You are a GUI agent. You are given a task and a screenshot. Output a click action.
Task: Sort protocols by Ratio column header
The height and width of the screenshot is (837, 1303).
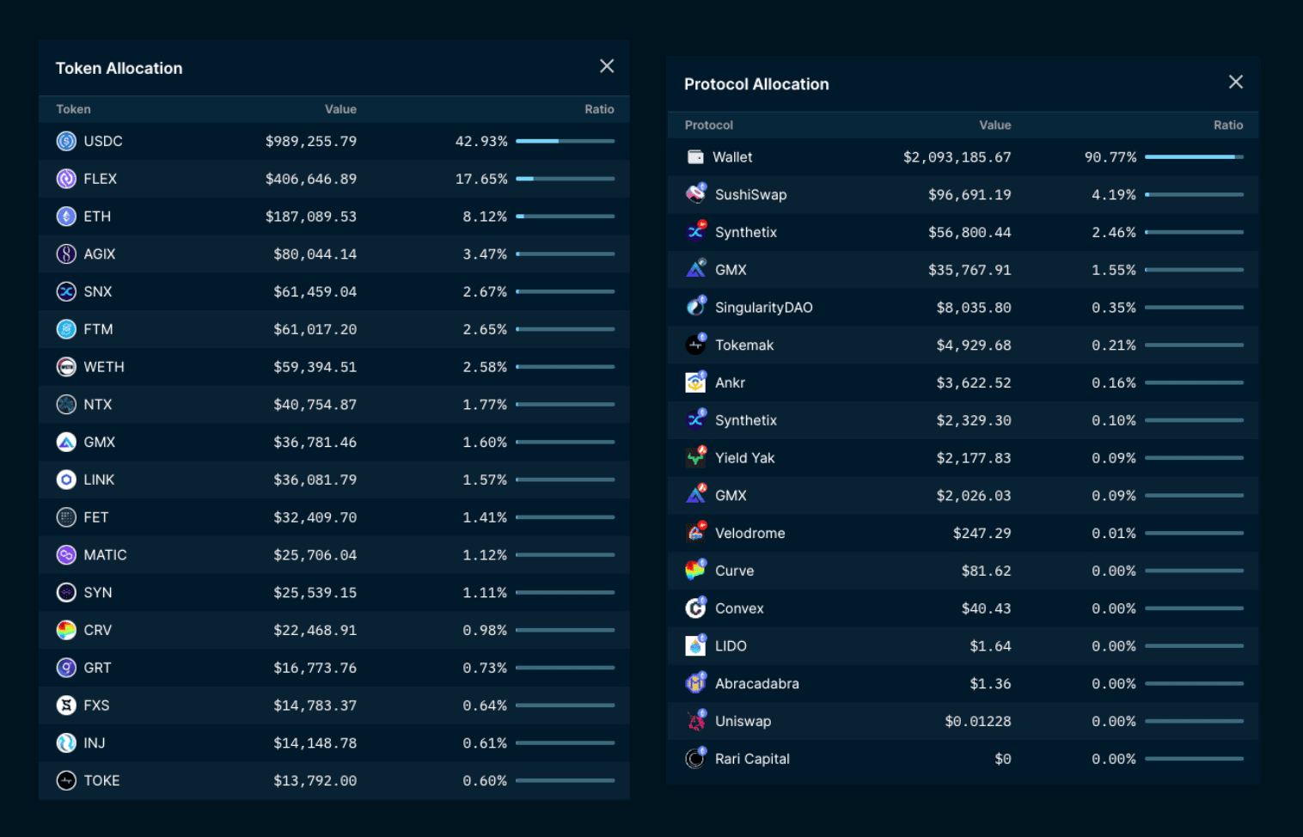pos(1228,125)
